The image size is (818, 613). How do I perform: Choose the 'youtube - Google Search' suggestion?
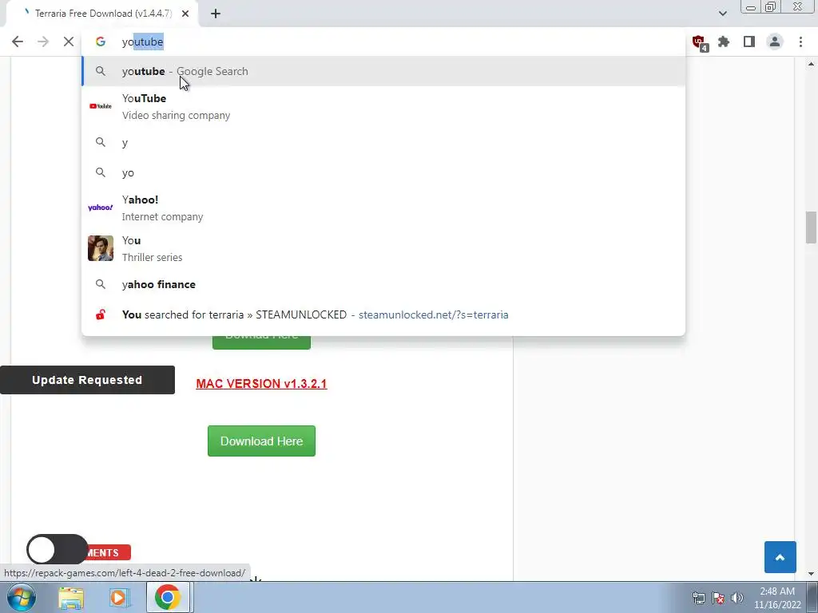coord(383,71)
